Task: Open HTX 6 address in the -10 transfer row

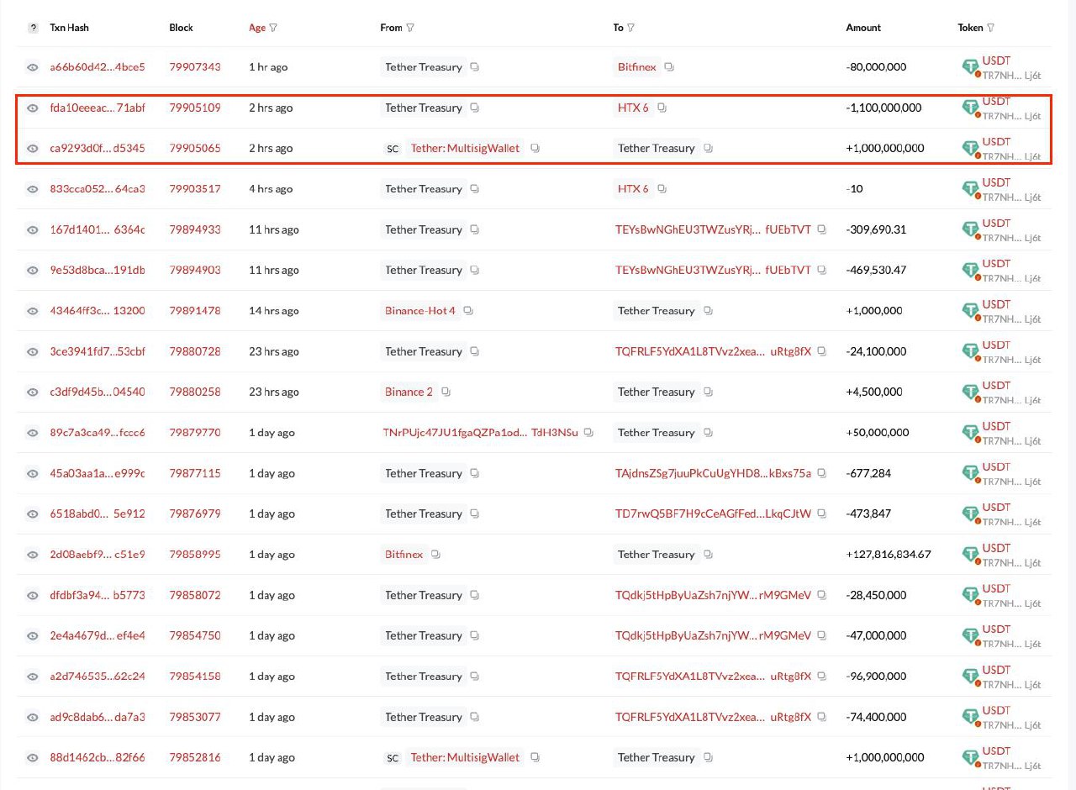Action: coord(633,189)
